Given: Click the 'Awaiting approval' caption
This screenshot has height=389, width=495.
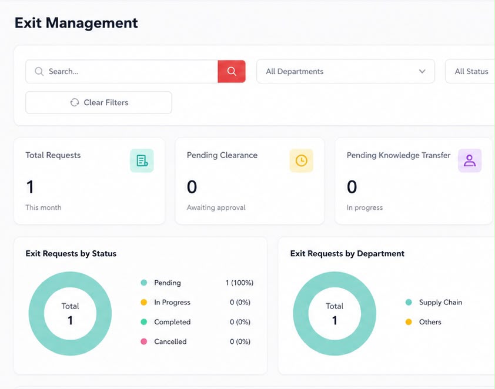Looking at the screenshot, I should click(216, 207).
